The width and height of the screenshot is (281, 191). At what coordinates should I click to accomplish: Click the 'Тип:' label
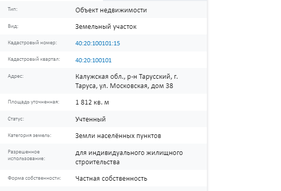coord(12,9)
